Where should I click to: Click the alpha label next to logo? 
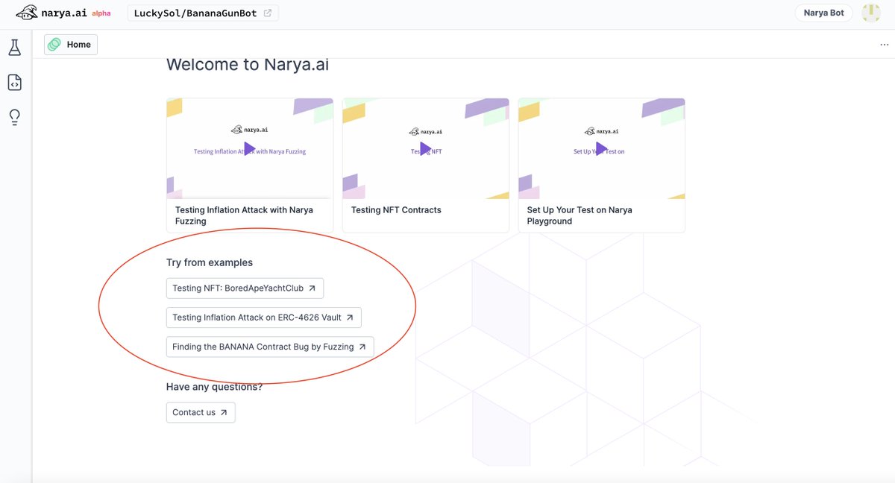click(101, 13)
